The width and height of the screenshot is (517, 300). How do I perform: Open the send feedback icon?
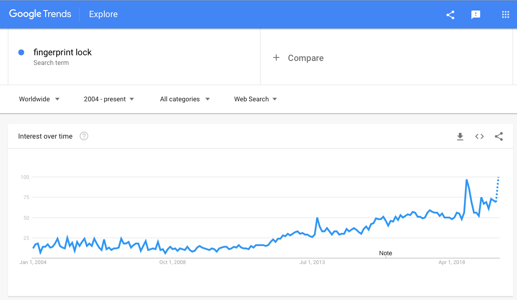coord(476,14)
